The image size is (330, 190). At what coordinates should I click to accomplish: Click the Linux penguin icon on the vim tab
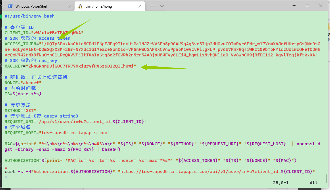80,6
